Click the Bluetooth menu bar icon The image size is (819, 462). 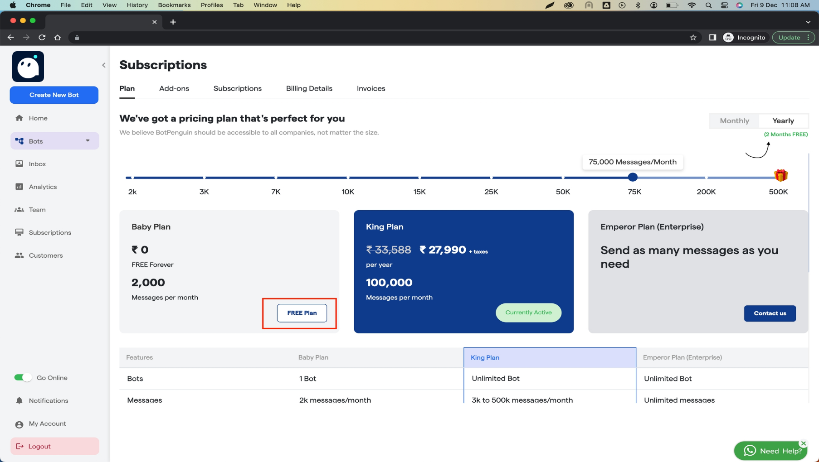[638, 5]
